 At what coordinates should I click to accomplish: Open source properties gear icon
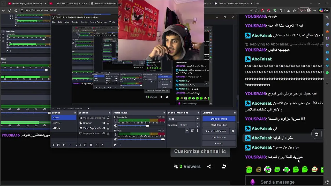(91, 145)
